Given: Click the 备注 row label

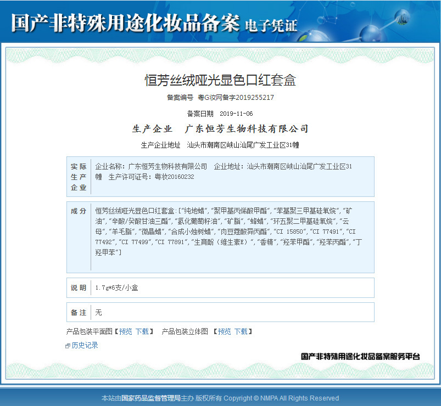Looking at the screenshot, I should [79, 312].
